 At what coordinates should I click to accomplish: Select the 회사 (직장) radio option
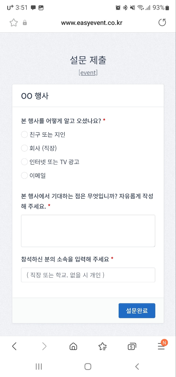coord(24,148)
